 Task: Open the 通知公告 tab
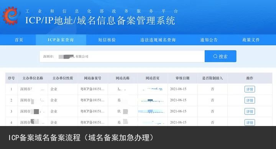[x=209, y=40]
